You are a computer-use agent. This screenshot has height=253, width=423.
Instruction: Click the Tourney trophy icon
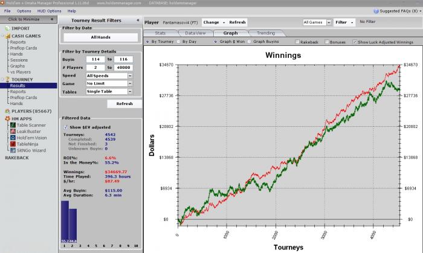point(7,80)
